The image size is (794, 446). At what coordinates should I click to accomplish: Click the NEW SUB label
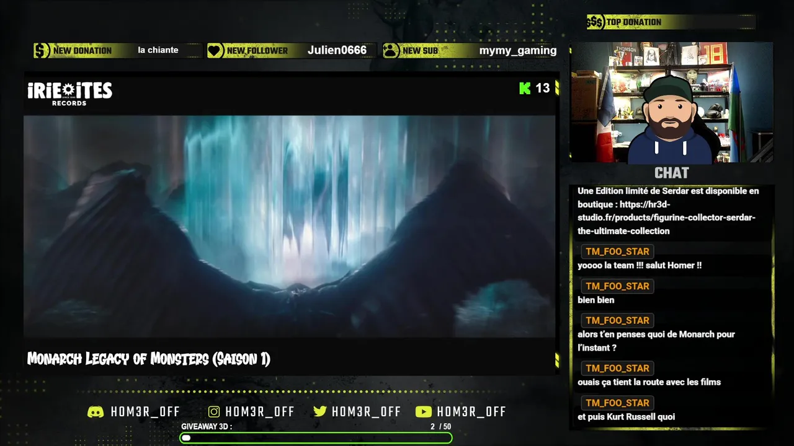point(420,51)
